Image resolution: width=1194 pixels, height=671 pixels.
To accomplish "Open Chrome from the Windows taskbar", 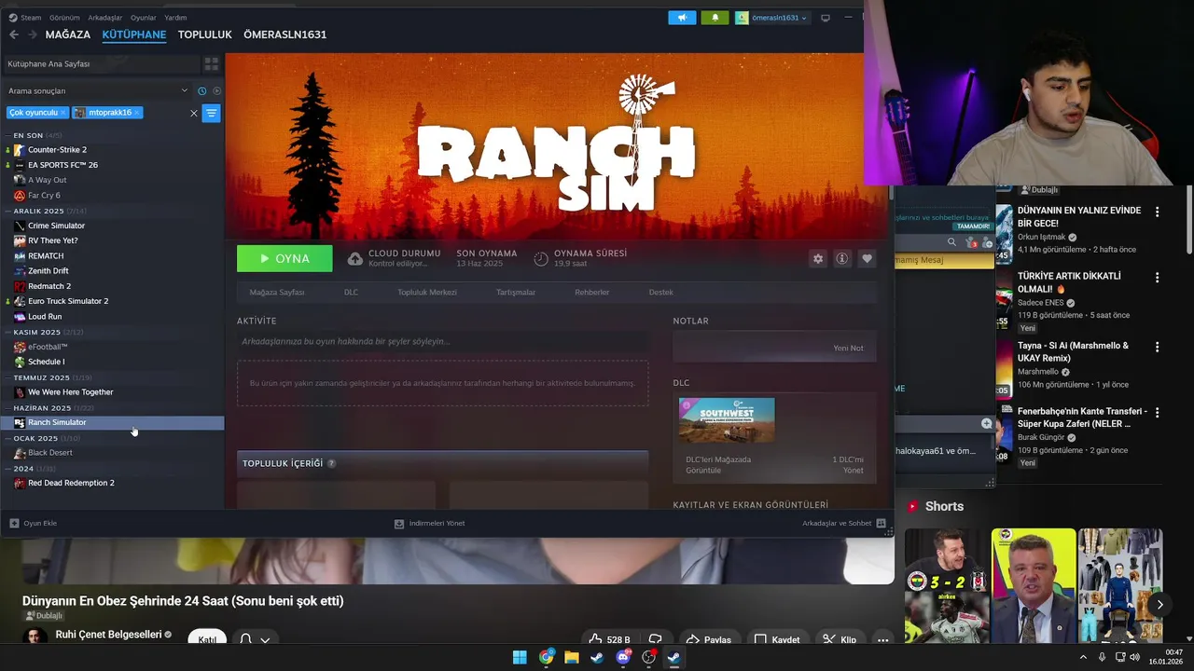I will (x=546, y=657).
